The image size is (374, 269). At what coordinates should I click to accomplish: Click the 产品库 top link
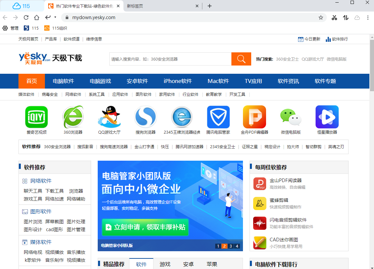[51, 39]
